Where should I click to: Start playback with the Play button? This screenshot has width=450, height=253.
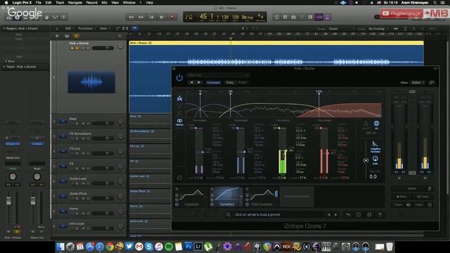(162, 17)
